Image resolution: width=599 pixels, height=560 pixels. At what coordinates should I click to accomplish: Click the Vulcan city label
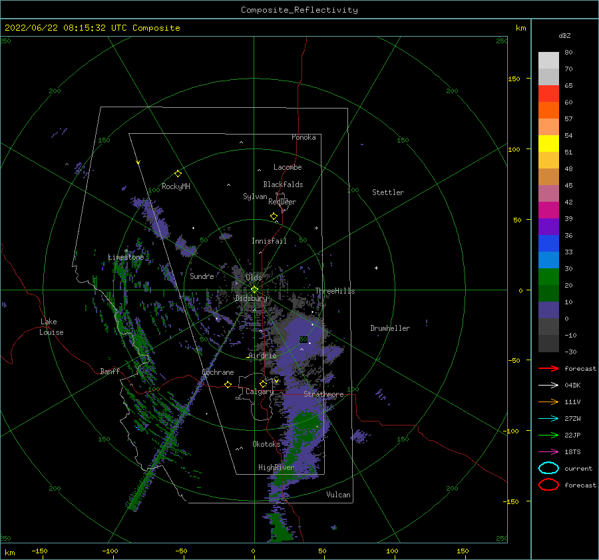tap(339, 495)
